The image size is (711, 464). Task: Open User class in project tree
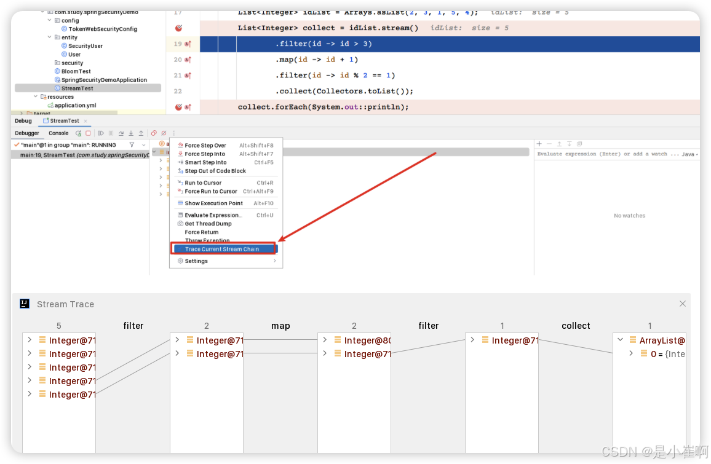71,54
